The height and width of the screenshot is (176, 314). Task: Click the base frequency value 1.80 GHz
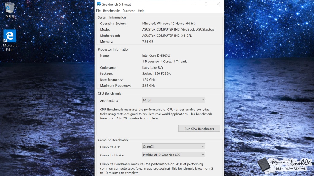149,79
